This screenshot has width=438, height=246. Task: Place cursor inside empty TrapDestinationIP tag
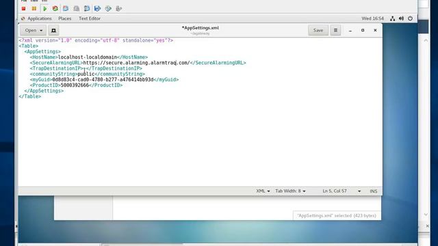(84, 68)
